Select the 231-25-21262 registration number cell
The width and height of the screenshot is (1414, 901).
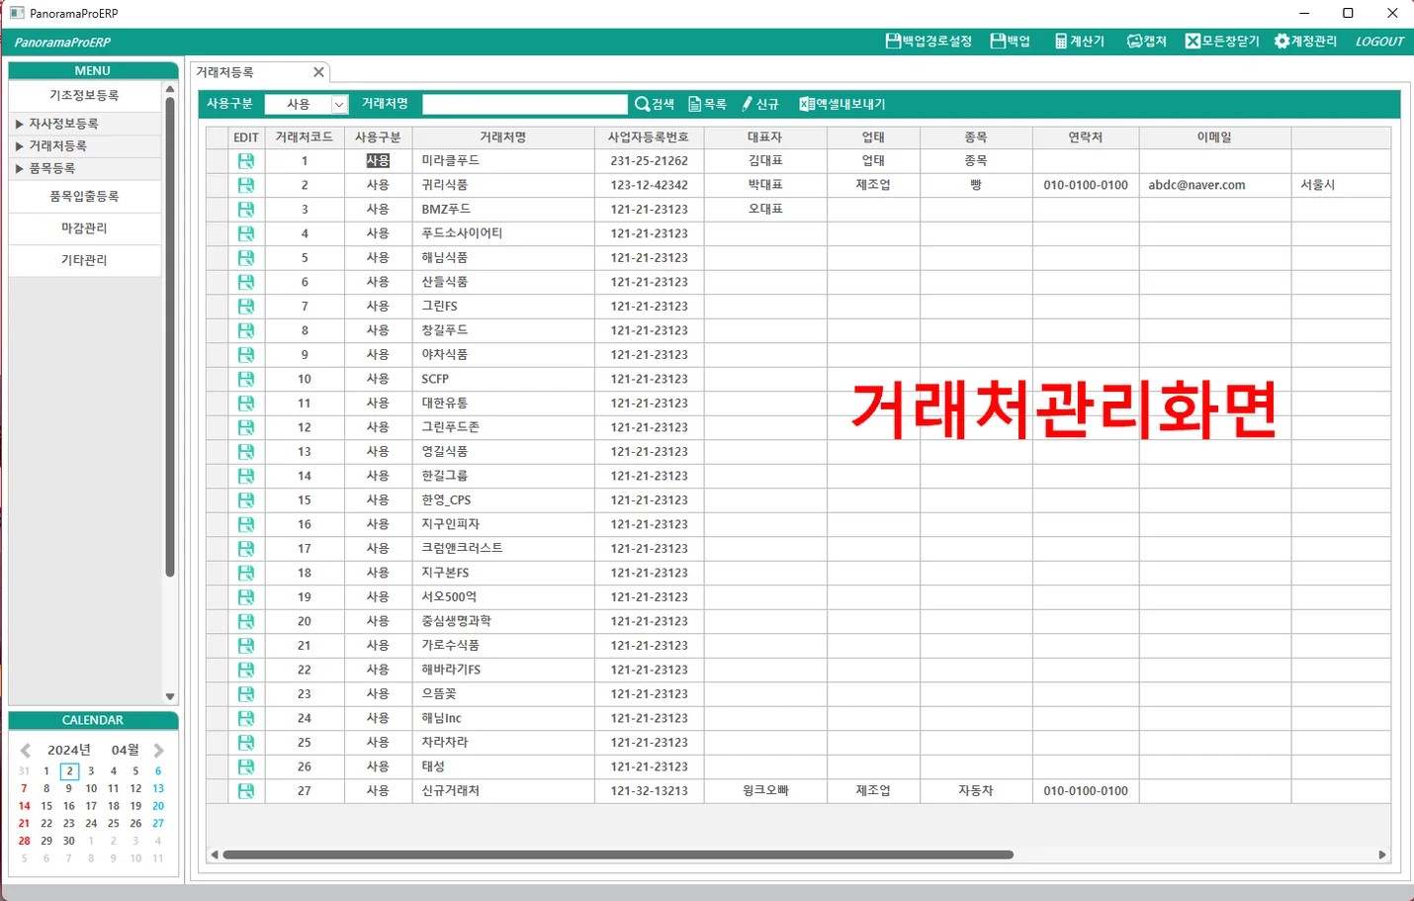(x=649, y=160)
